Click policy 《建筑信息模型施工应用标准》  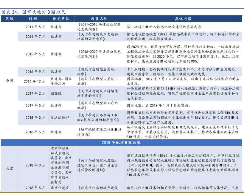coord(99,105)
